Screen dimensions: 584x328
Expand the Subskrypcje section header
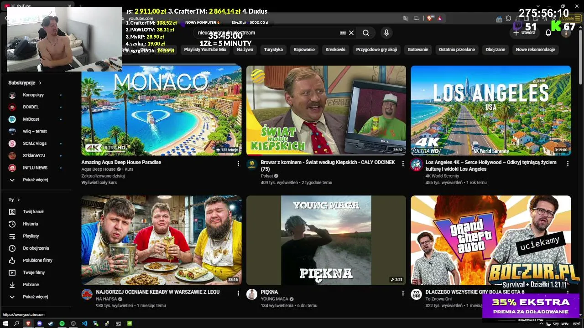pyautogui.click(x=25, y=83)
